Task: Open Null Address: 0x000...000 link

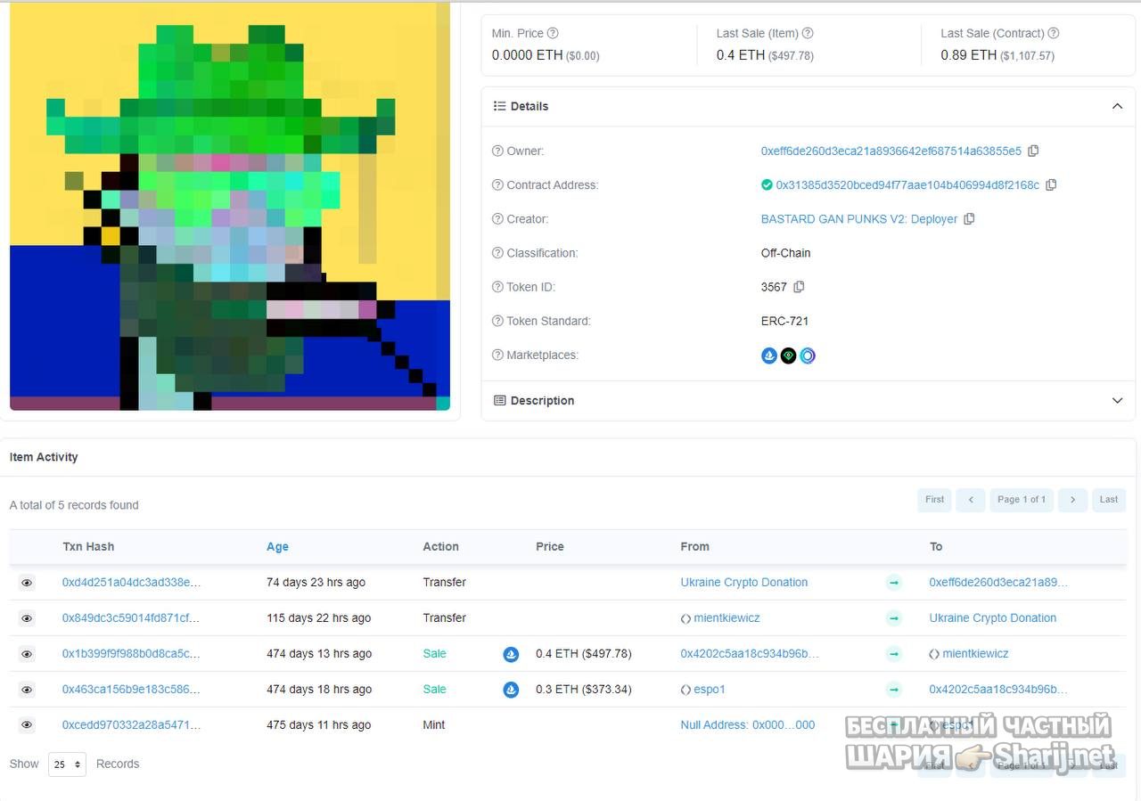Action: coord(748,725)
